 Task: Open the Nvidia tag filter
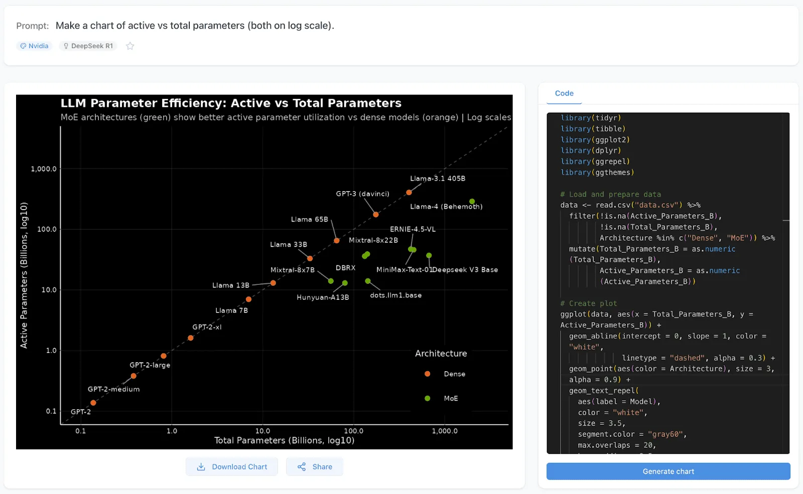tap(34, 46)
